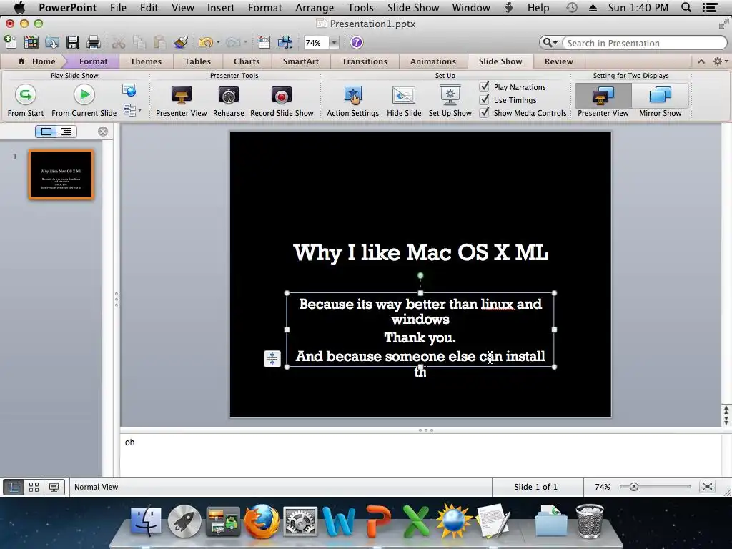Viewport: 732px width, 549px height.
Task: Click the Fit slide to window icon
Action: click(707, 487)
